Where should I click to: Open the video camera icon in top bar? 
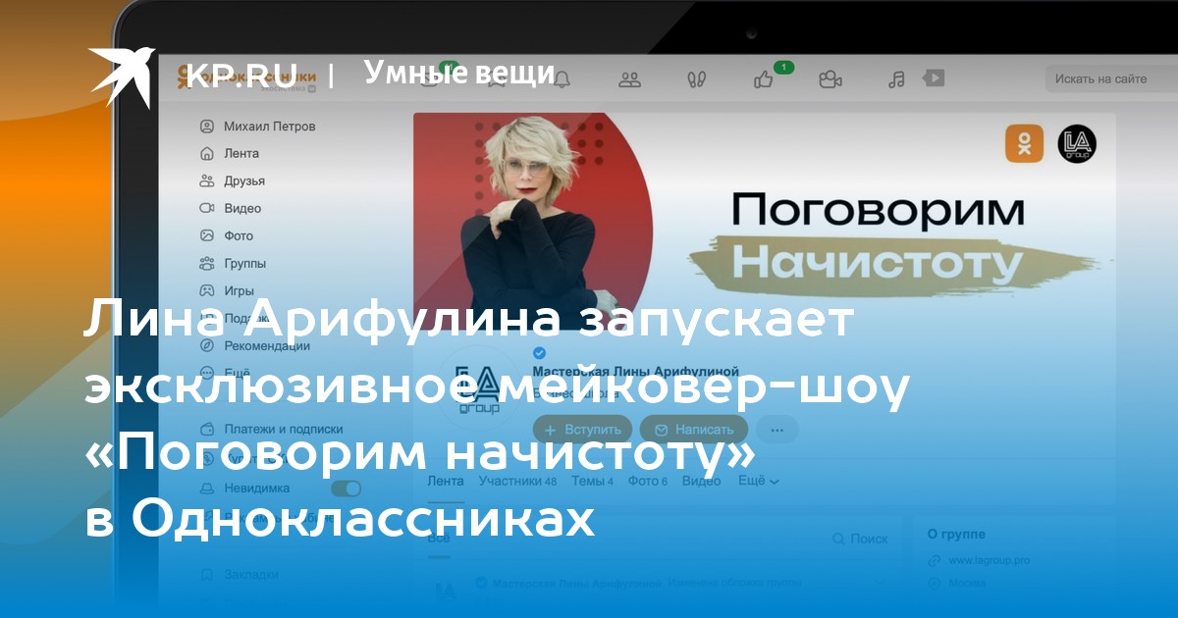tap(830, 79)
